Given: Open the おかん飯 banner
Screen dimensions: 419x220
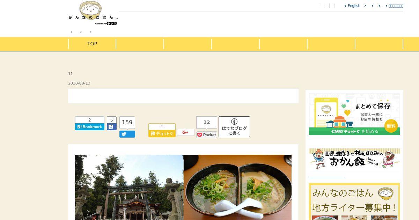Looking at the screenshot, I should [354, 159].
